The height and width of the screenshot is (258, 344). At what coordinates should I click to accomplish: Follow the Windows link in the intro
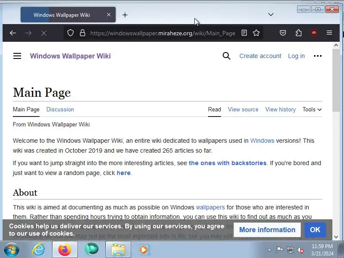262,141
